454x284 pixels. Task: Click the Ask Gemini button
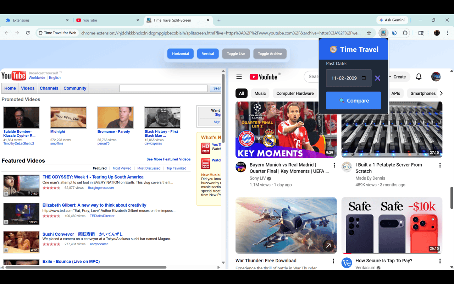pos(392,20)
